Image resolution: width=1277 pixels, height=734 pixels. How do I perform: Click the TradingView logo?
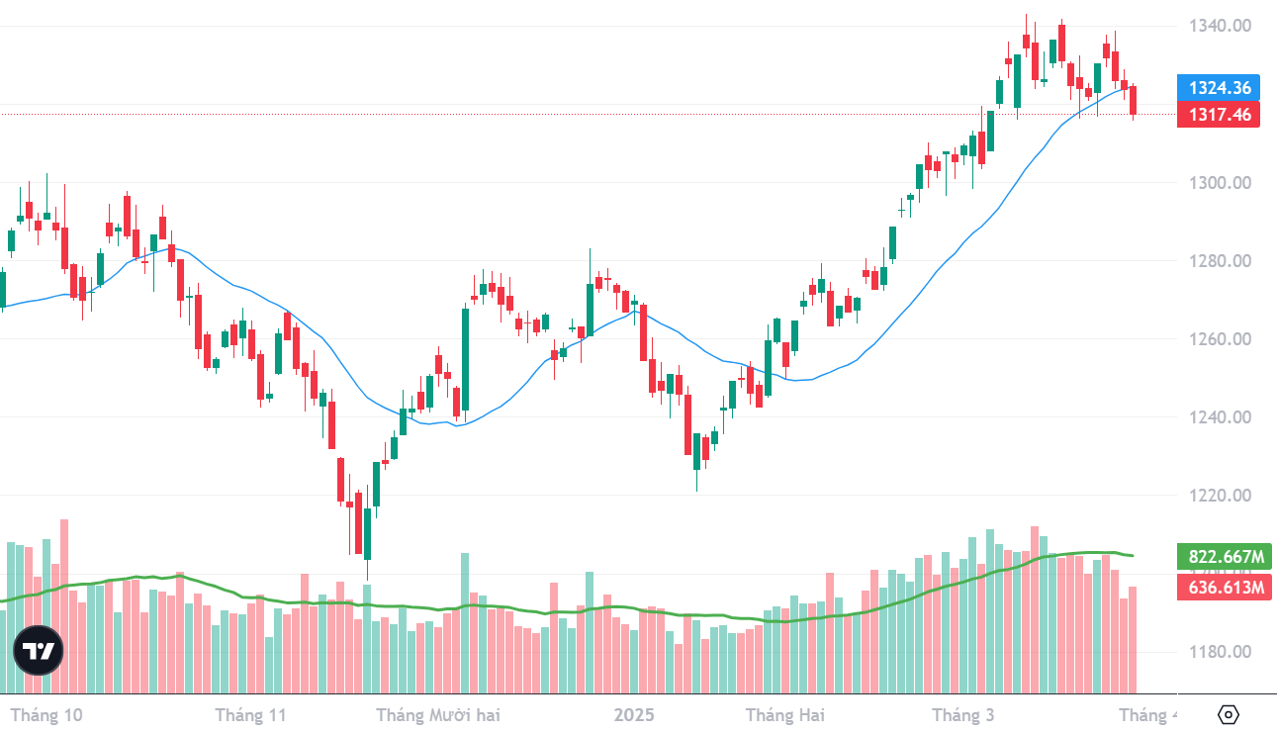[x=39, y=651]
